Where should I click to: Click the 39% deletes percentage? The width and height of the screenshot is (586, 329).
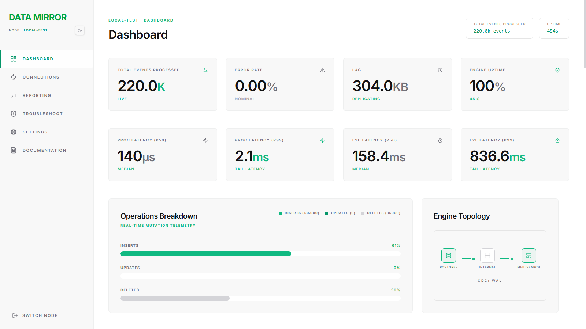[x=396, y=290]
